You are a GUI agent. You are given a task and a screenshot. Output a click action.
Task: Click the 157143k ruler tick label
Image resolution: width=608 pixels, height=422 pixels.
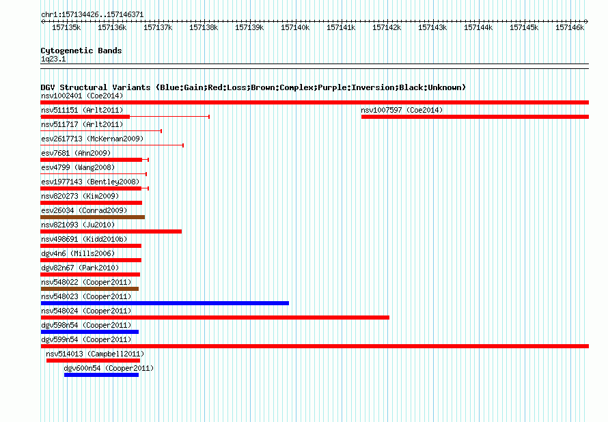(432, 27)
